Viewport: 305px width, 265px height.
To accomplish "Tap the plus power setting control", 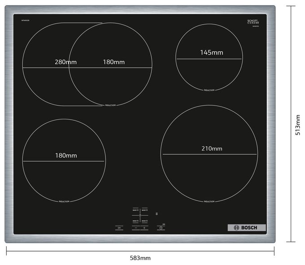I will (144, 228).
